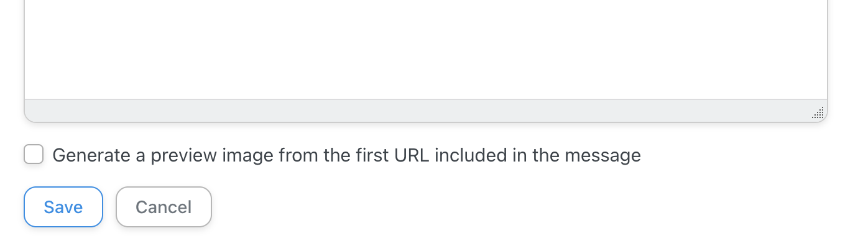Tick the box left of 'Generate a preview'
The image size is (858, 246).
point(34,154)
